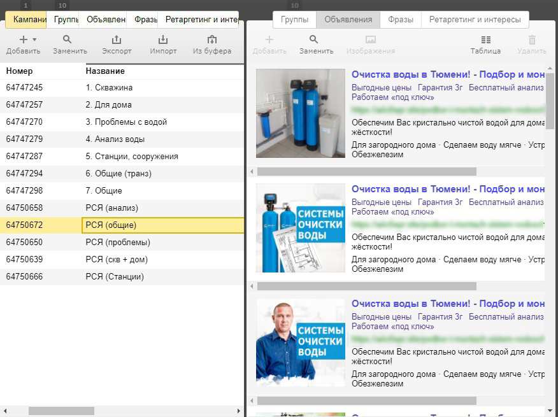Screen dimensions: 558x417
Task: Select campaign 1. Скважина
Action: click(122, 87)
